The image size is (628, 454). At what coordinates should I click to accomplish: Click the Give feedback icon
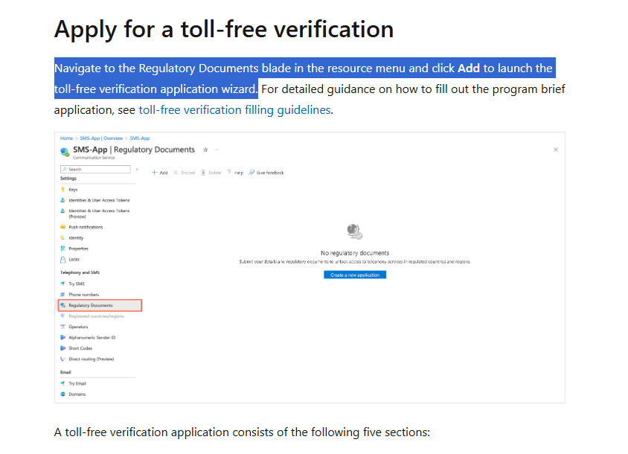(x=251, y=173)
